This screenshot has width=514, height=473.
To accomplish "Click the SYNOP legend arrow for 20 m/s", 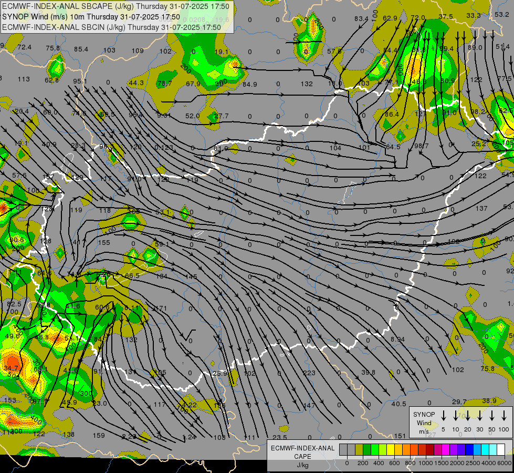I will (468, 416).
